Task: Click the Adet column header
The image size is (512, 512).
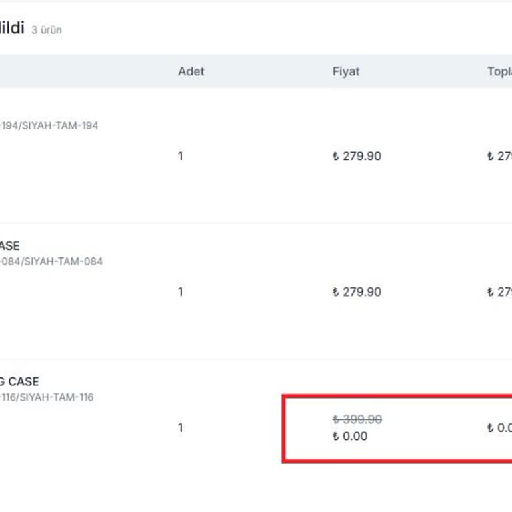Action: (x=191, y=71)
